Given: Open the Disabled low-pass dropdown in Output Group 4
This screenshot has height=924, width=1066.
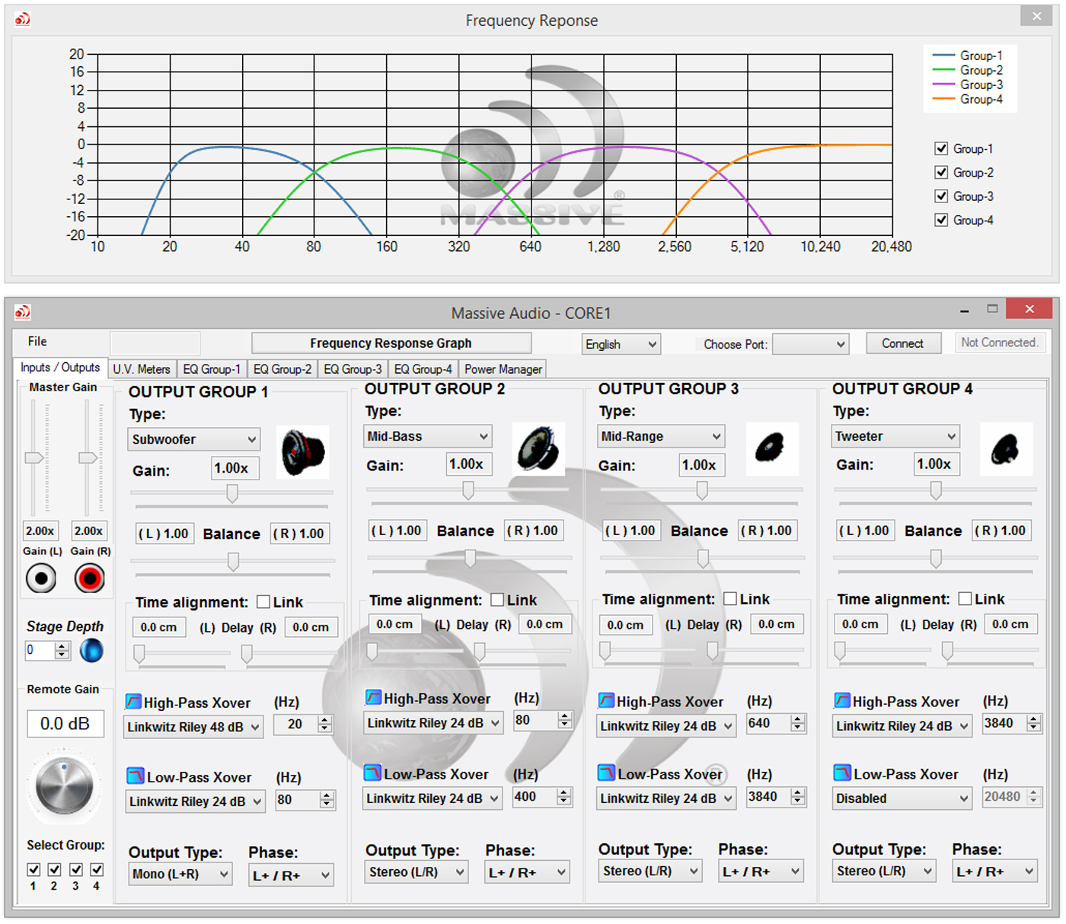Looking at the screenshot, I should tap(902, 798).
